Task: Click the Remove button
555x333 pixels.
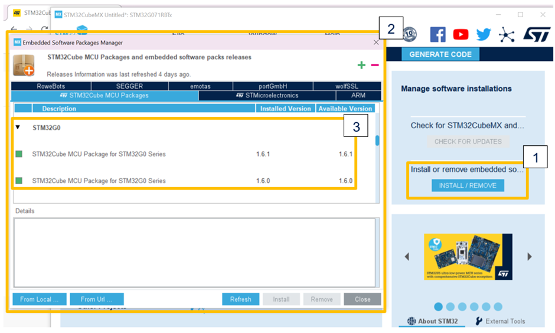Action: point(322,299)
